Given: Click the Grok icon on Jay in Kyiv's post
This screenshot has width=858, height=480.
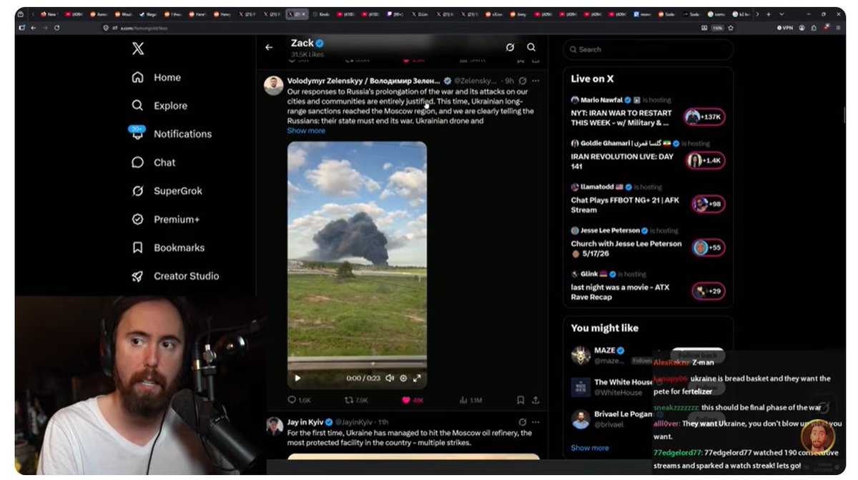Looking at the screenshot, I should (523, 422).
